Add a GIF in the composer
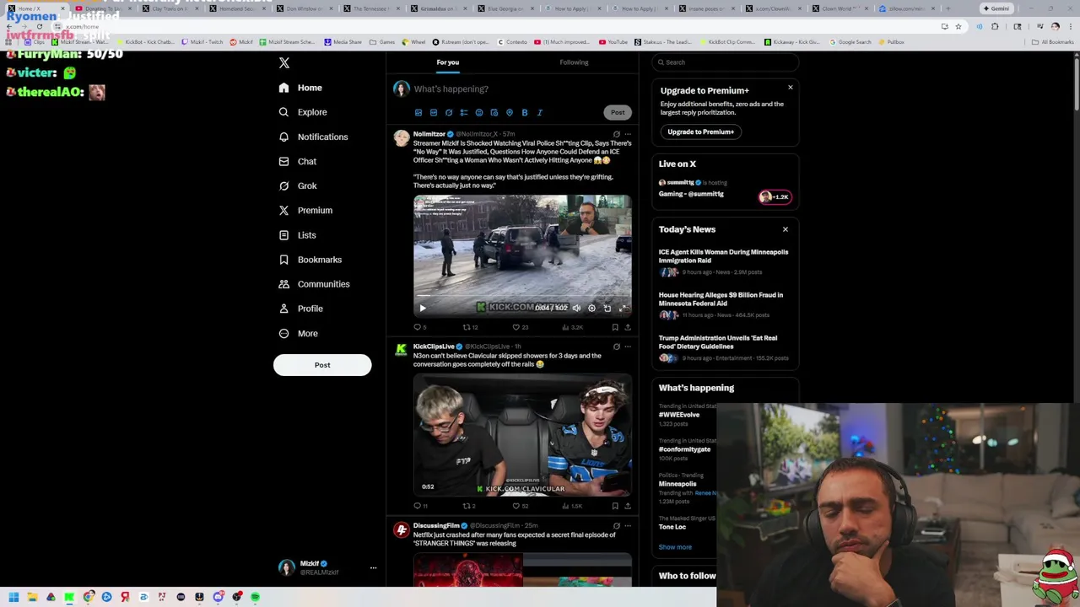The width and height of the screenshot is (1080, 607). point(434,113)
